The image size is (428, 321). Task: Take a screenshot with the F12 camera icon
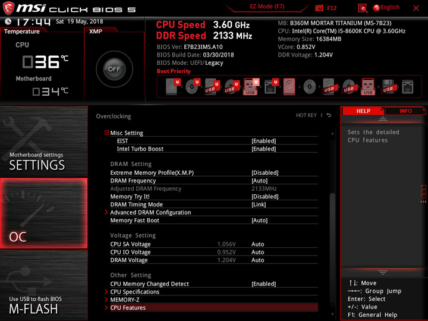[x=319, y=8]
